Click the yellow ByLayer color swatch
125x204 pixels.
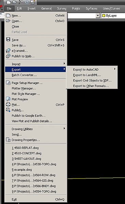coord(104,16)
